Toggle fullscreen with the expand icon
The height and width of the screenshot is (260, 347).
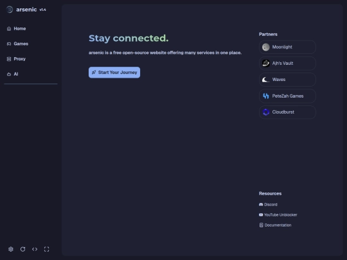coord(46,249)
